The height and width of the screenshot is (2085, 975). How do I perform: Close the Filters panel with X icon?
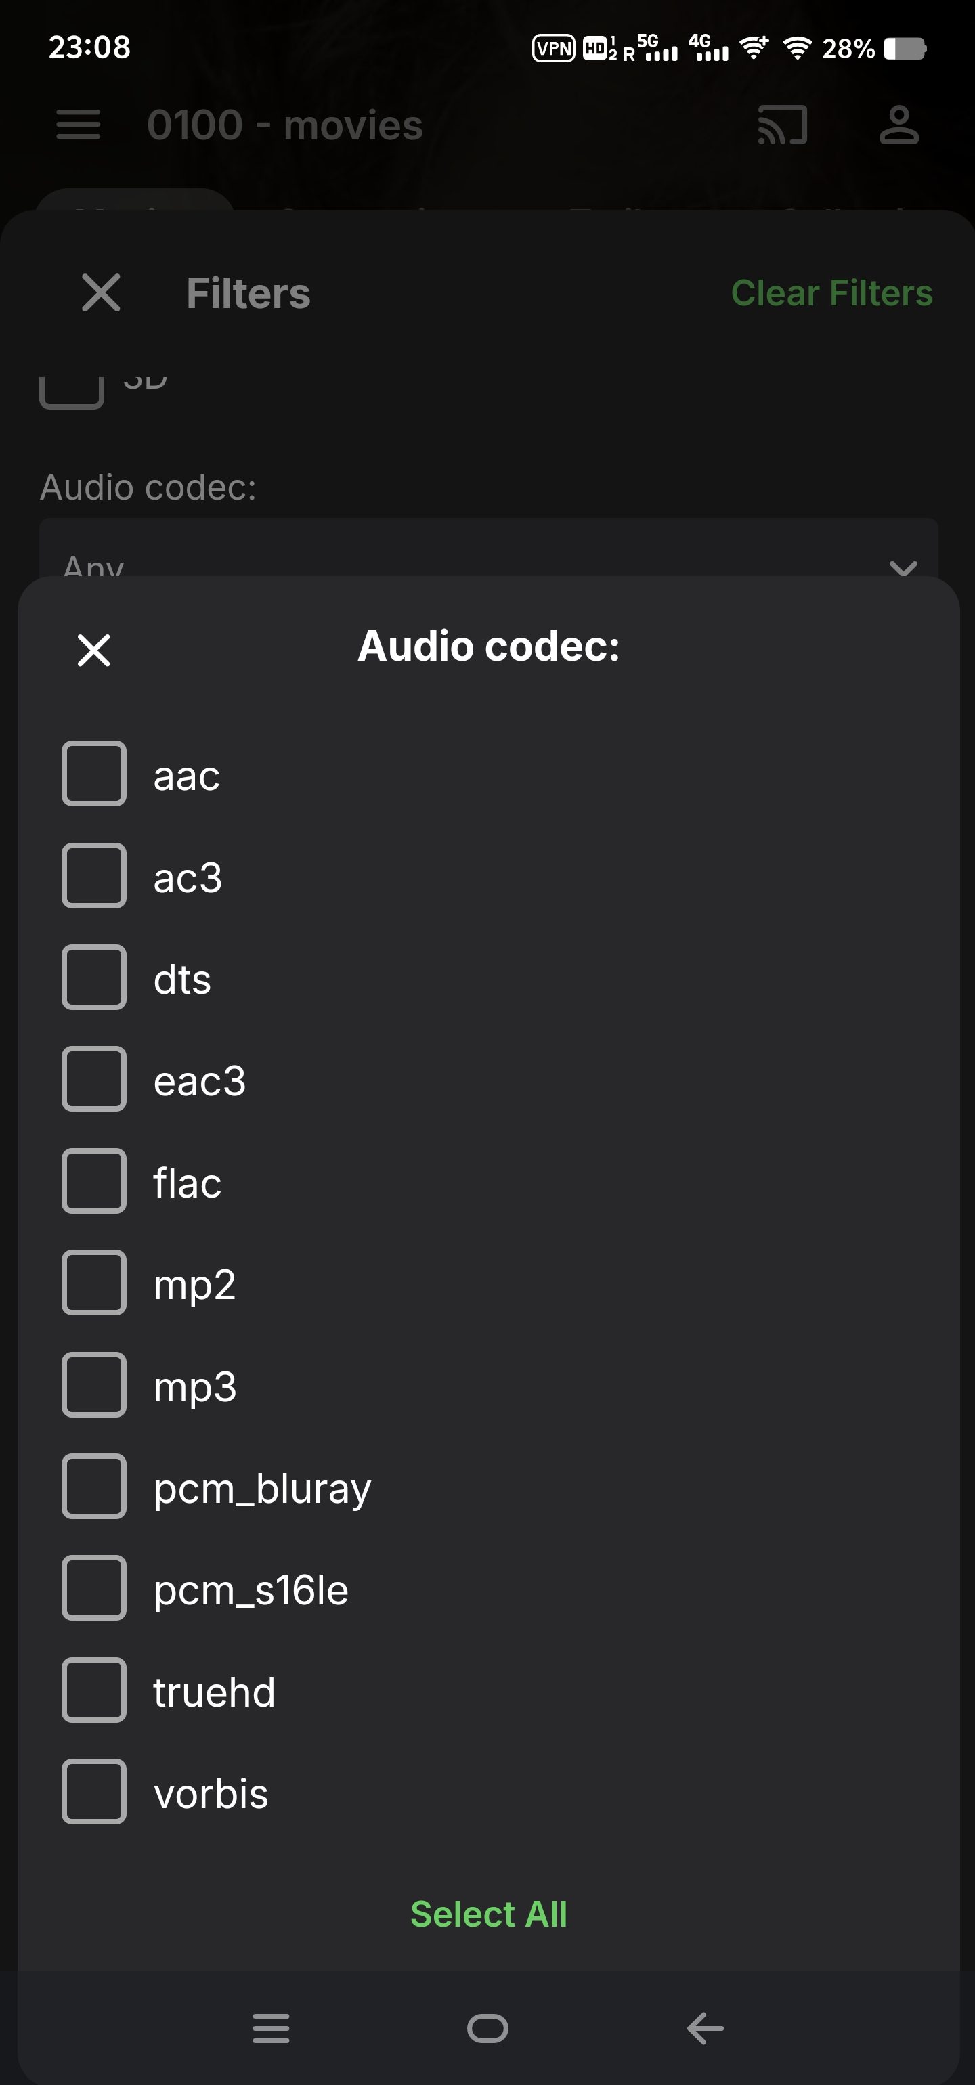[x=102, y=292]
